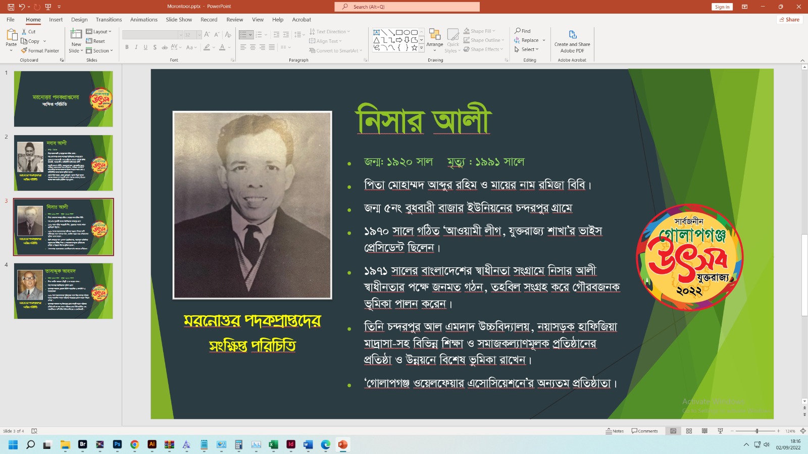Viewport: 808px width, 454px height.
Task: Open the Transitions ribbon tab
Action: coord(109,20)
